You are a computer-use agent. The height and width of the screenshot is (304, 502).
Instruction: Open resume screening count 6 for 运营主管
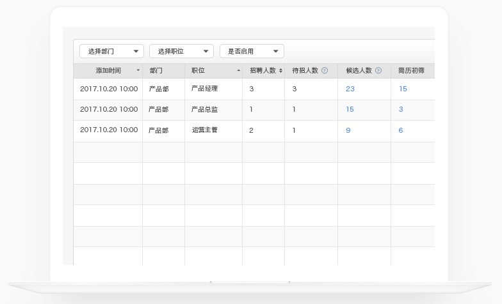[x=401, y=130]
